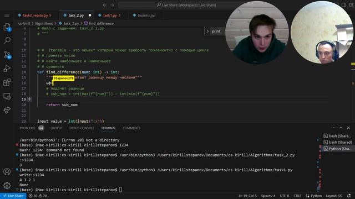Click the errors and warnings status indicator
355x199 pixels.
point(38,196)
